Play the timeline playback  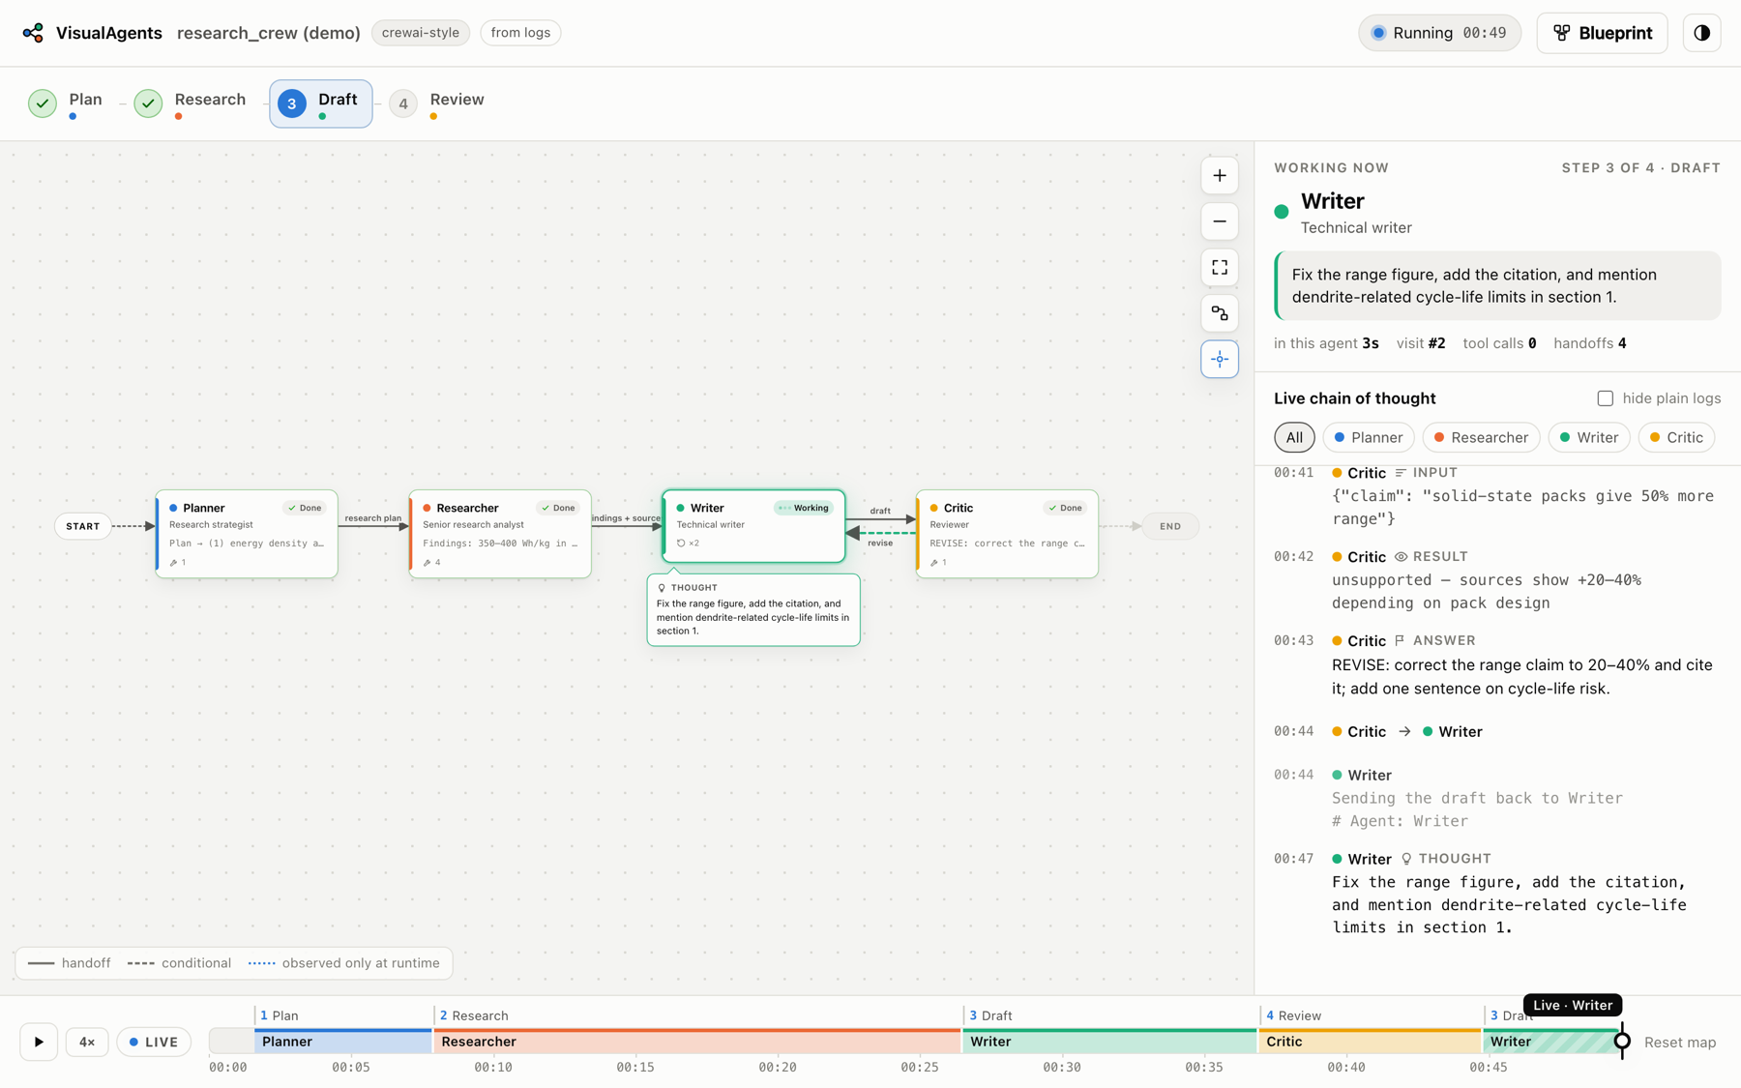39,1042
